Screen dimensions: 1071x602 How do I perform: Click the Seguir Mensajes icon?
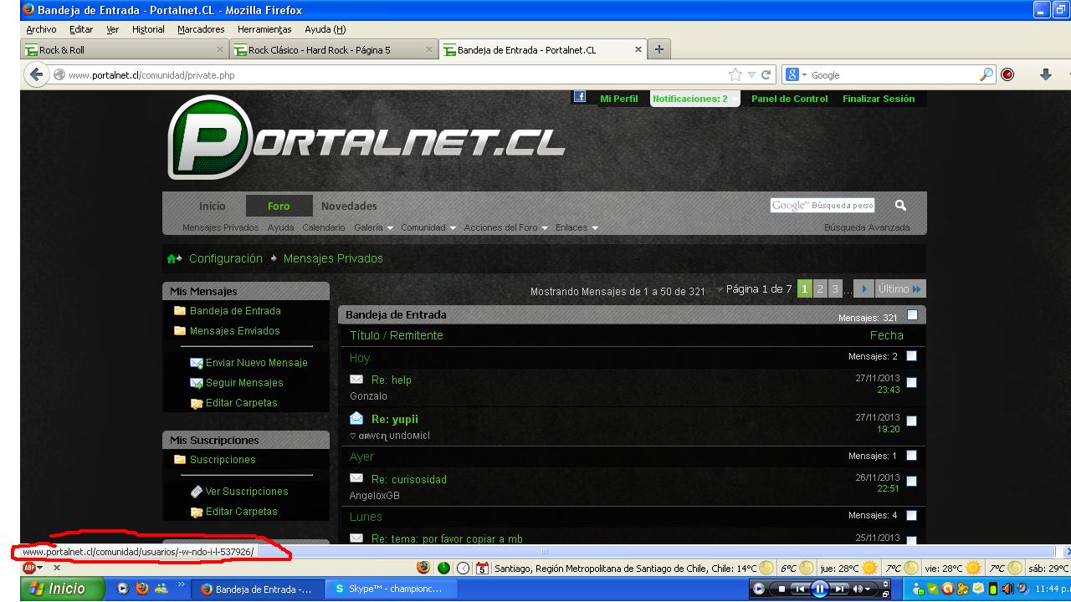click(197, 383)
